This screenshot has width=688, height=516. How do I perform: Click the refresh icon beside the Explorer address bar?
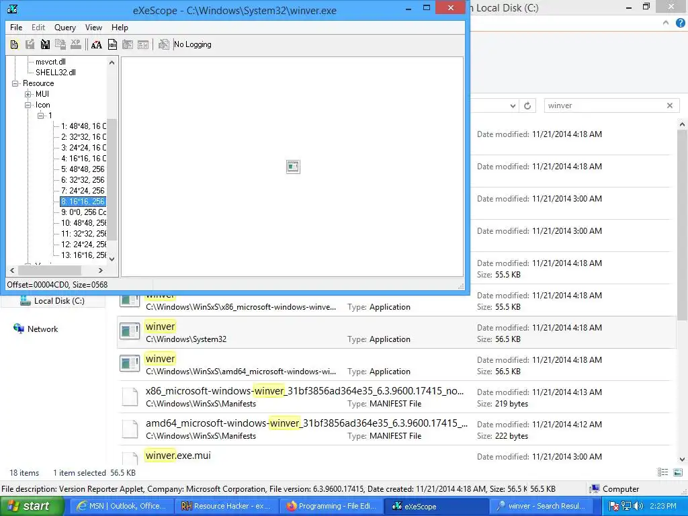(x=527, y=105)
